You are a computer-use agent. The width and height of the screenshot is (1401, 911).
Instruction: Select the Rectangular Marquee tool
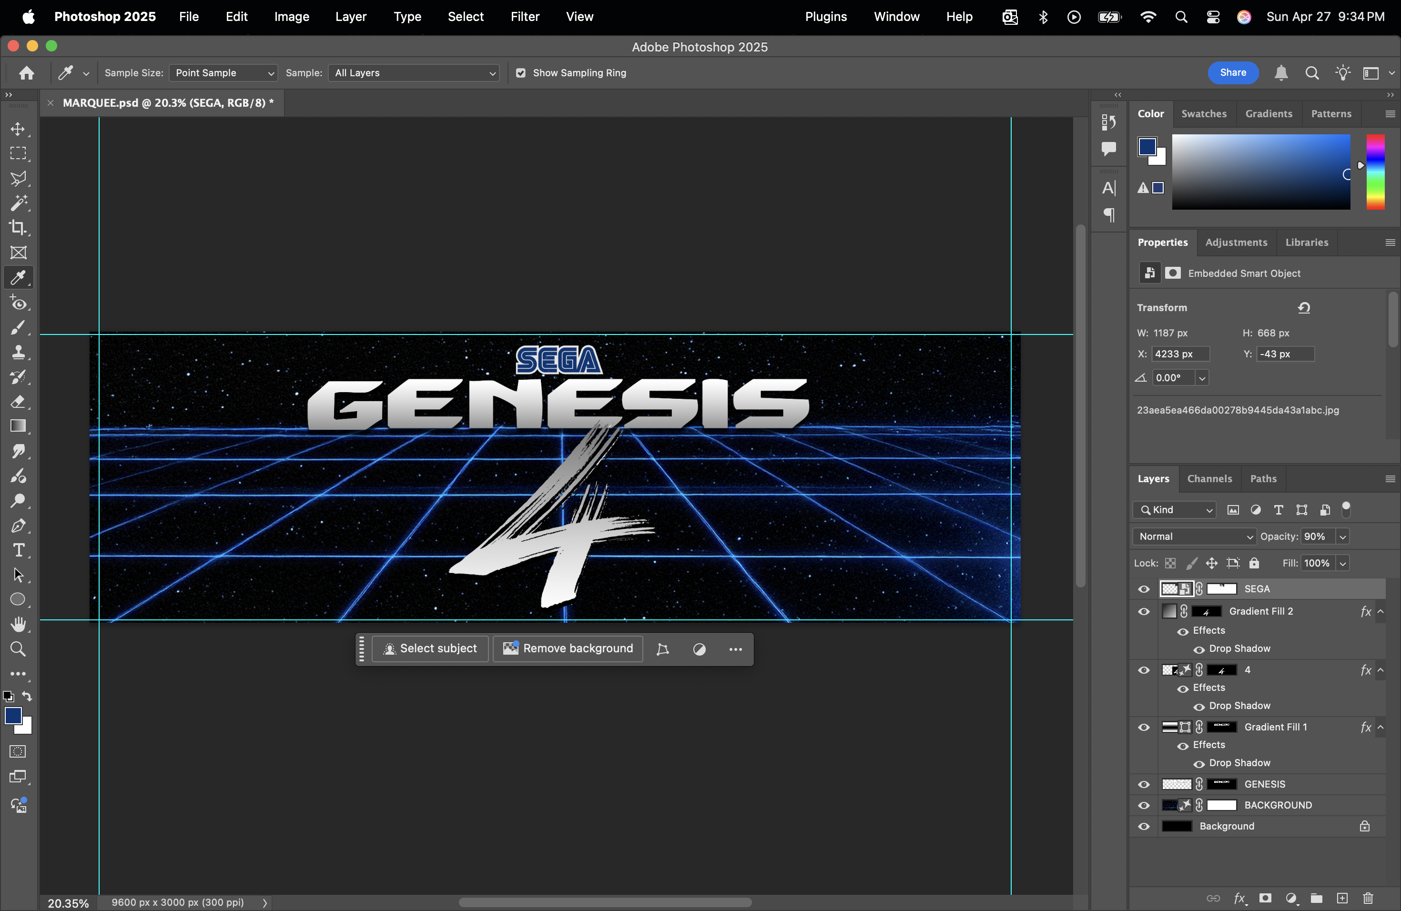click(18, 153)
